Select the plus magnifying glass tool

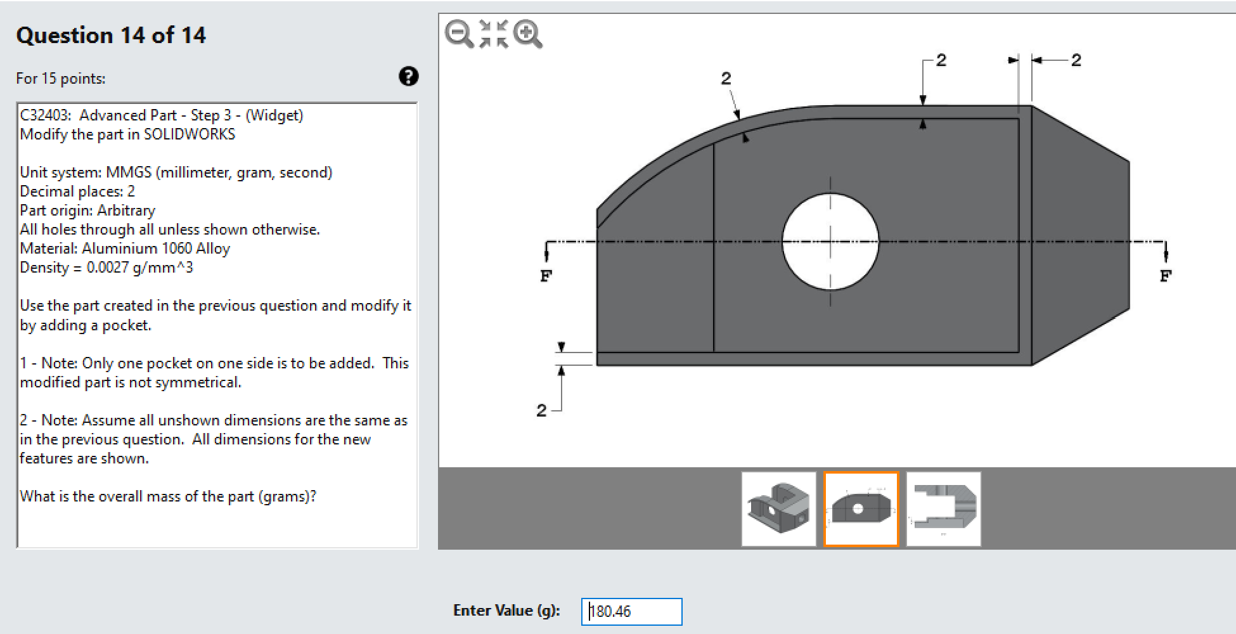point(527,33)
